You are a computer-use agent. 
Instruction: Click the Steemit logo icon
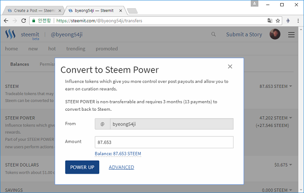click(10, 34)
